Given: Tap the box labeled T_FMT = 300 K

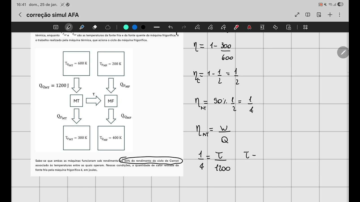Looking at the screenshot, I should [x=76, y=138].
